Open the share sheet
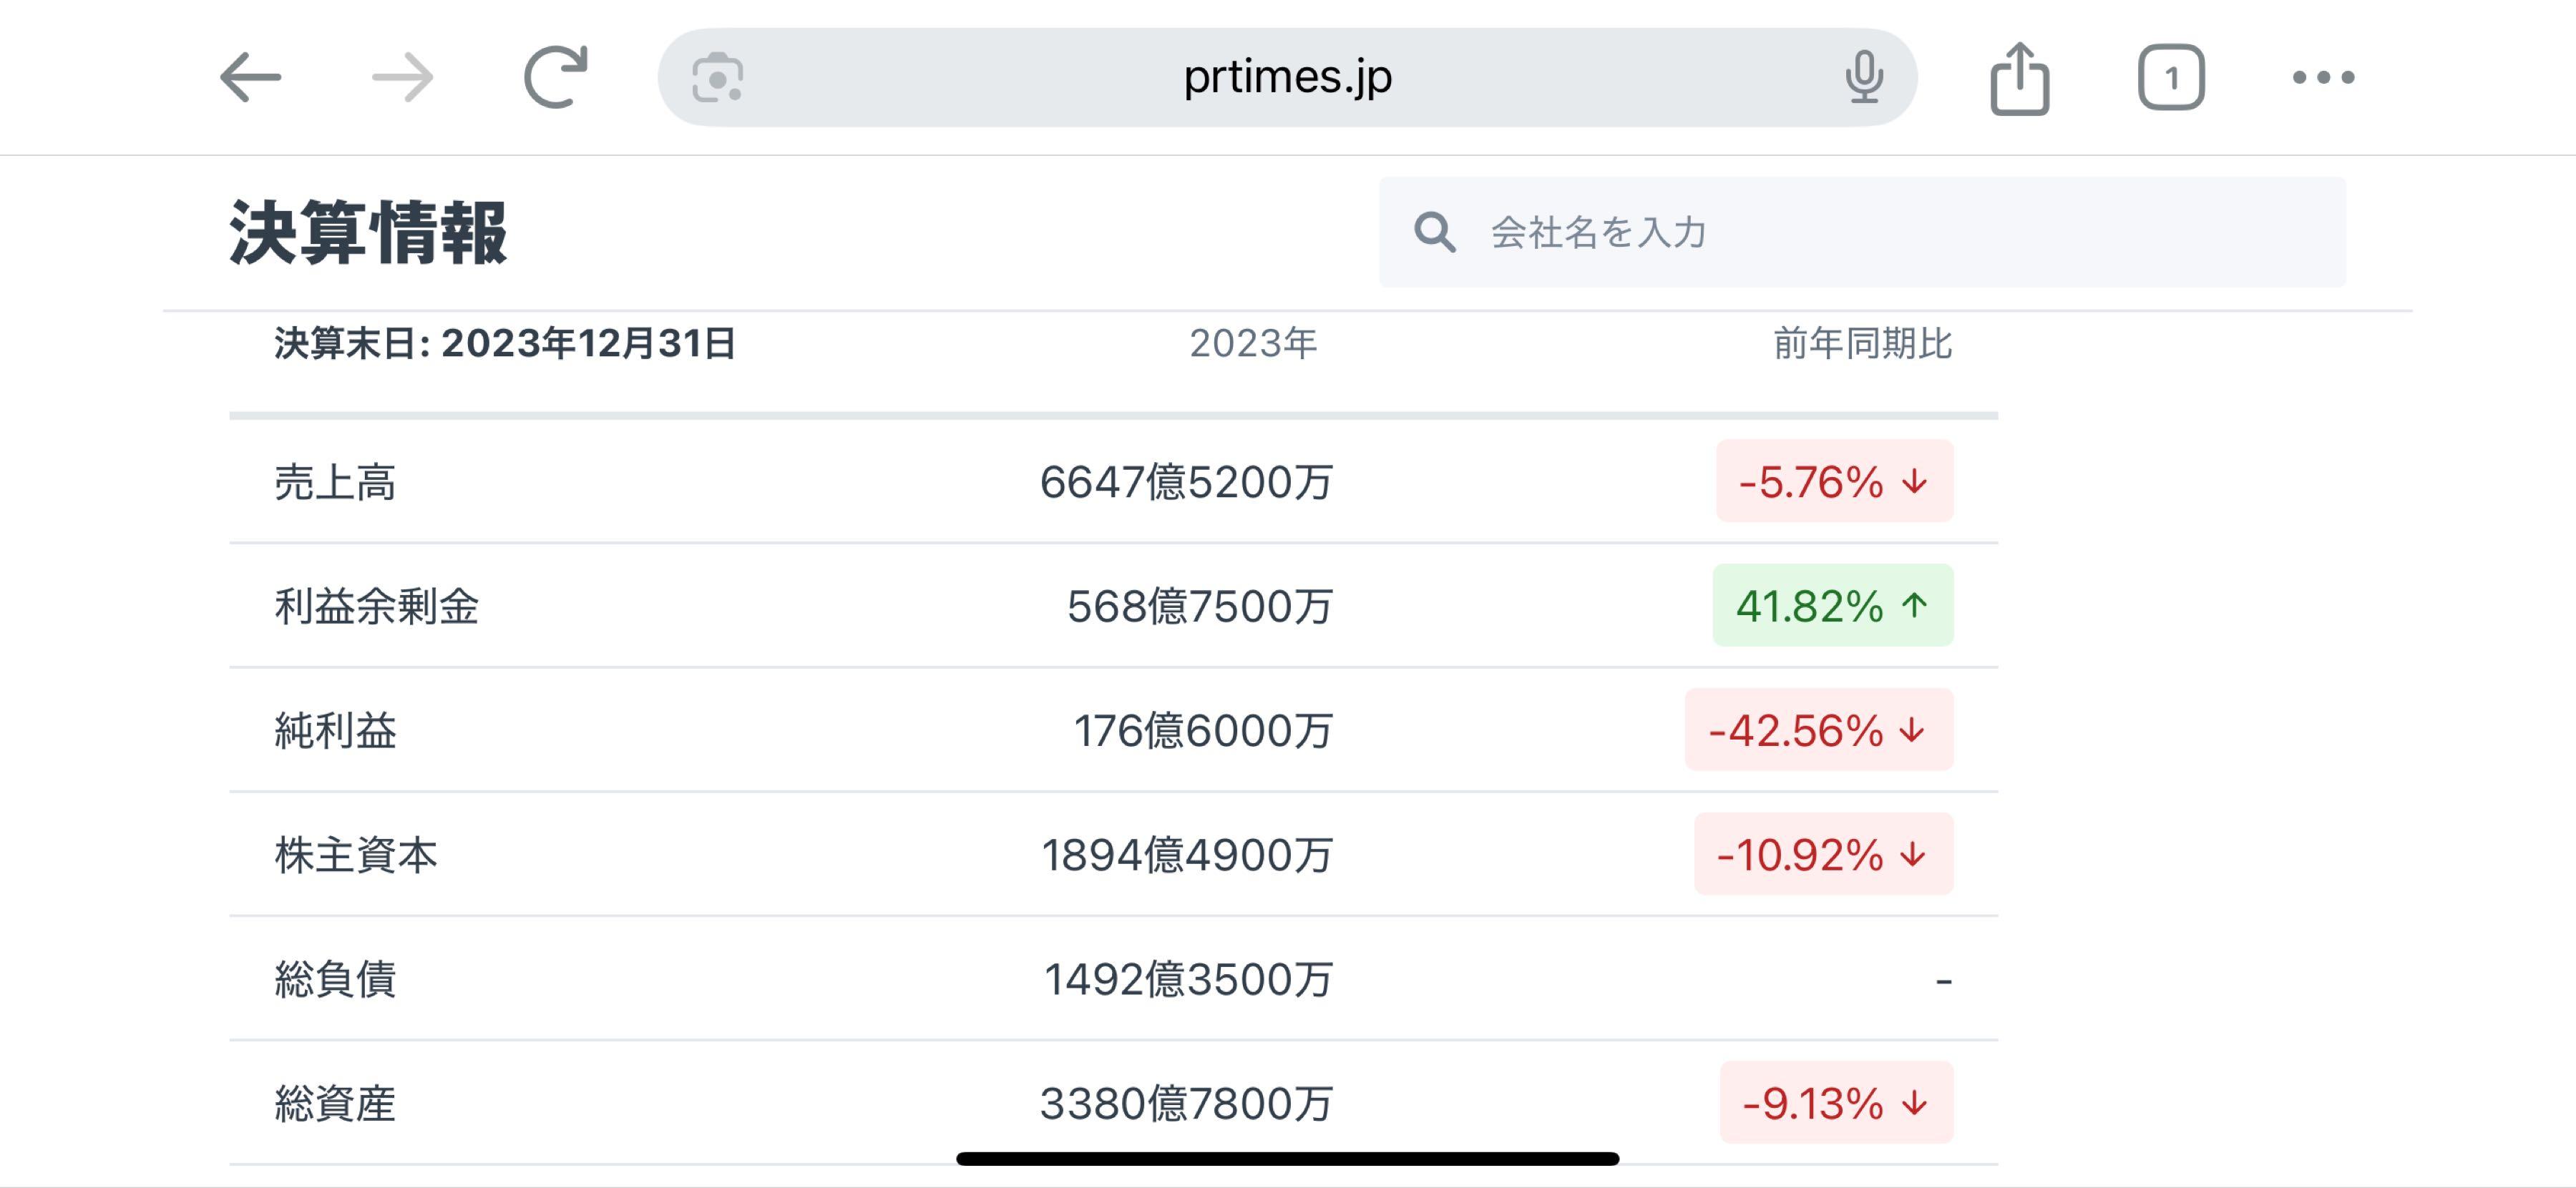2576x1188 pixels. tap(2019, 77)
